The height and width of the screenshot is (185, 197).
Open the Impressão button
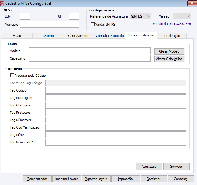tap(125, 179)
